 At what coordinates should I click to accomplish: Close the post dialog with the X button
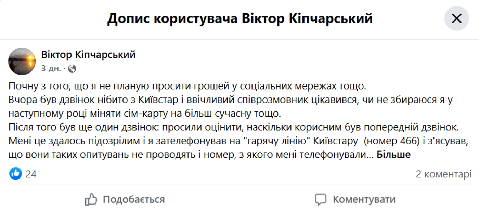pyautogui.click(x=456, y=18)
